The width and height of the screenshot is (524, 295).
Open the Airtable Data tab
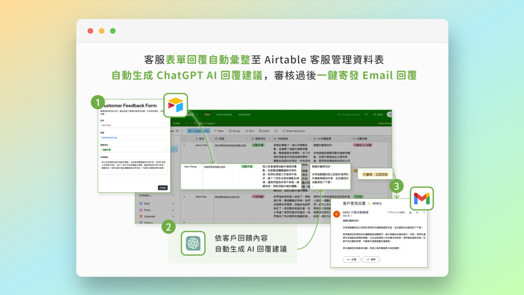pyautogui.click(x=207, y=114)
